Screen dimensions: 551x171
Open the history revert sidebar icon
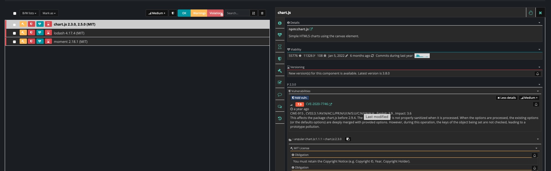[x=280, y=118]
